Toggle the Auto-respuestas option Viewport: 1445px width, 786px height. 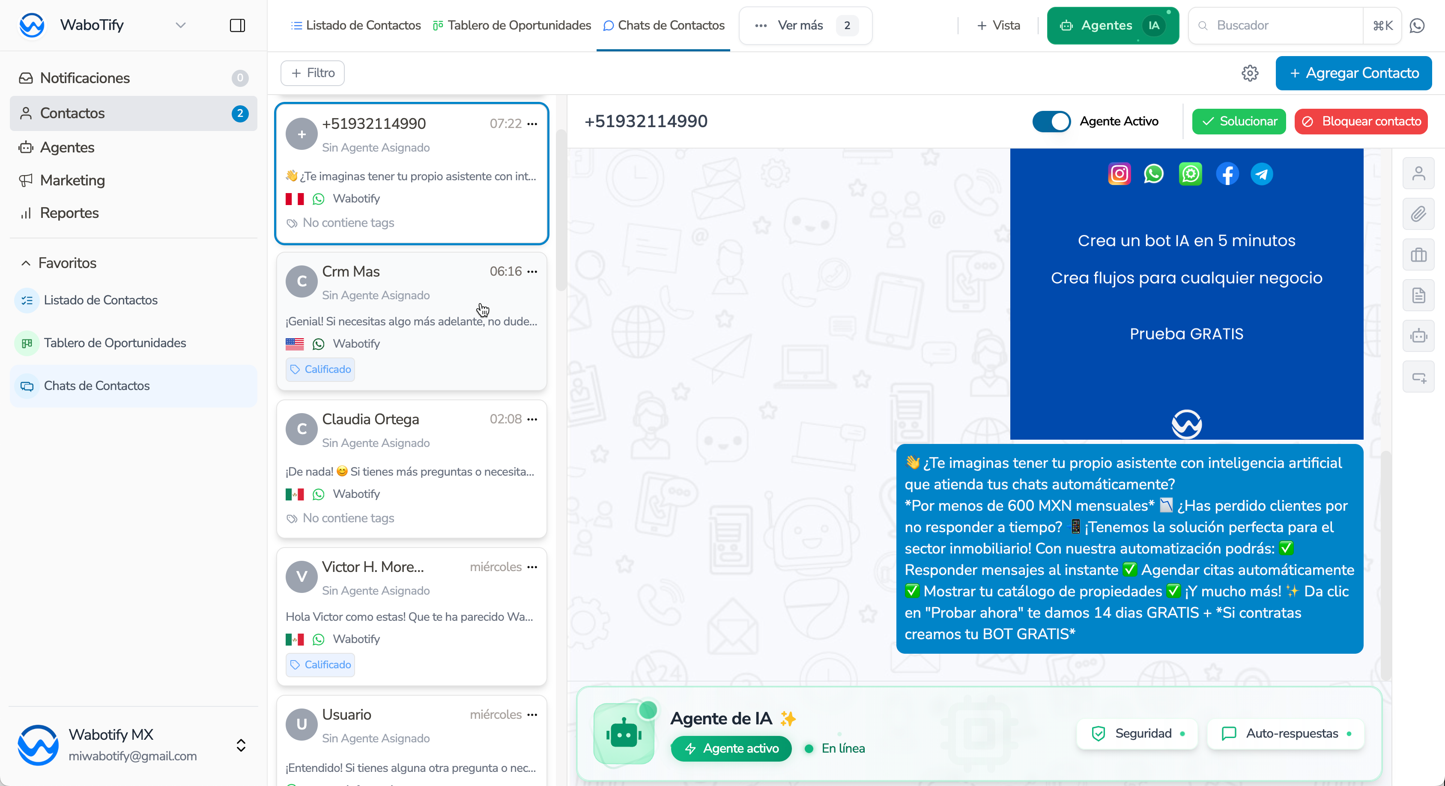tap(1286, 733)
